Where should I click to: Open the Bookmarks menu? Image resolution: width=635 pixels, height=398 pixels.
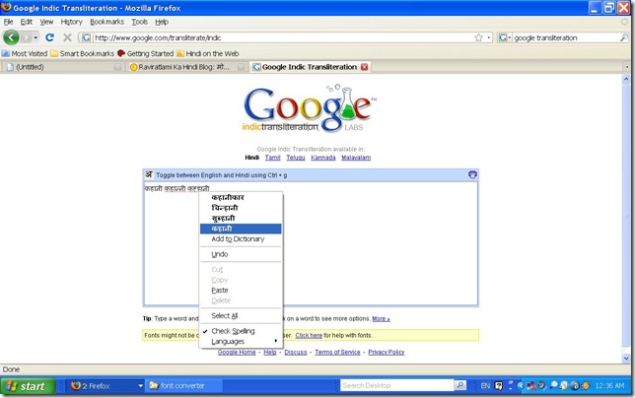tap(106, 22)
